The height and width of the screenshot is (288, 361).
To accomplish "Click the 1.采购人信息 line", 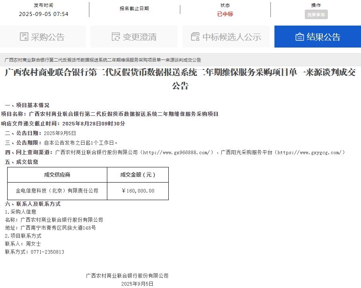I will click(21, 212).
